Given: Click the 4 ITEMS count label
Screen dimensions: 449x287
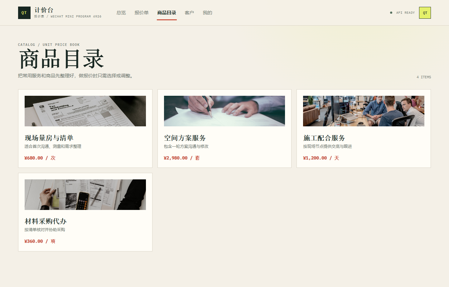Looking at the screenshot, I should pos(424,77).
